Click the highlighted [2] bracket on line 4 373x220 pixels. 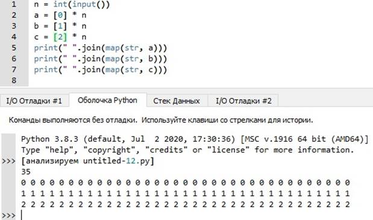click(60, 37)
